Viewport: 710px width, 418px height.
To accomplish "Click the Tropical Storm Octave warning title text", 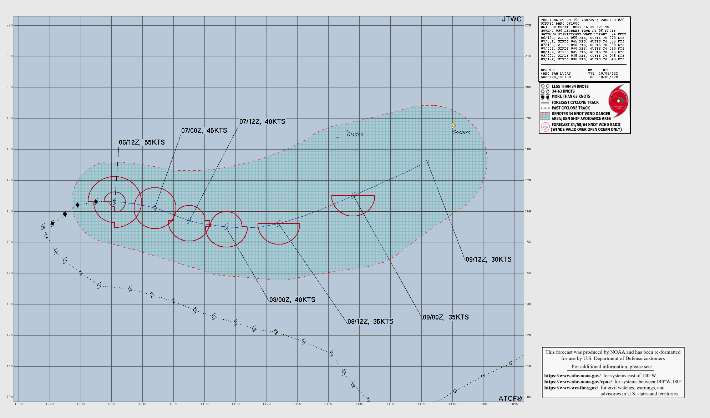I will (x=582, y=20).
